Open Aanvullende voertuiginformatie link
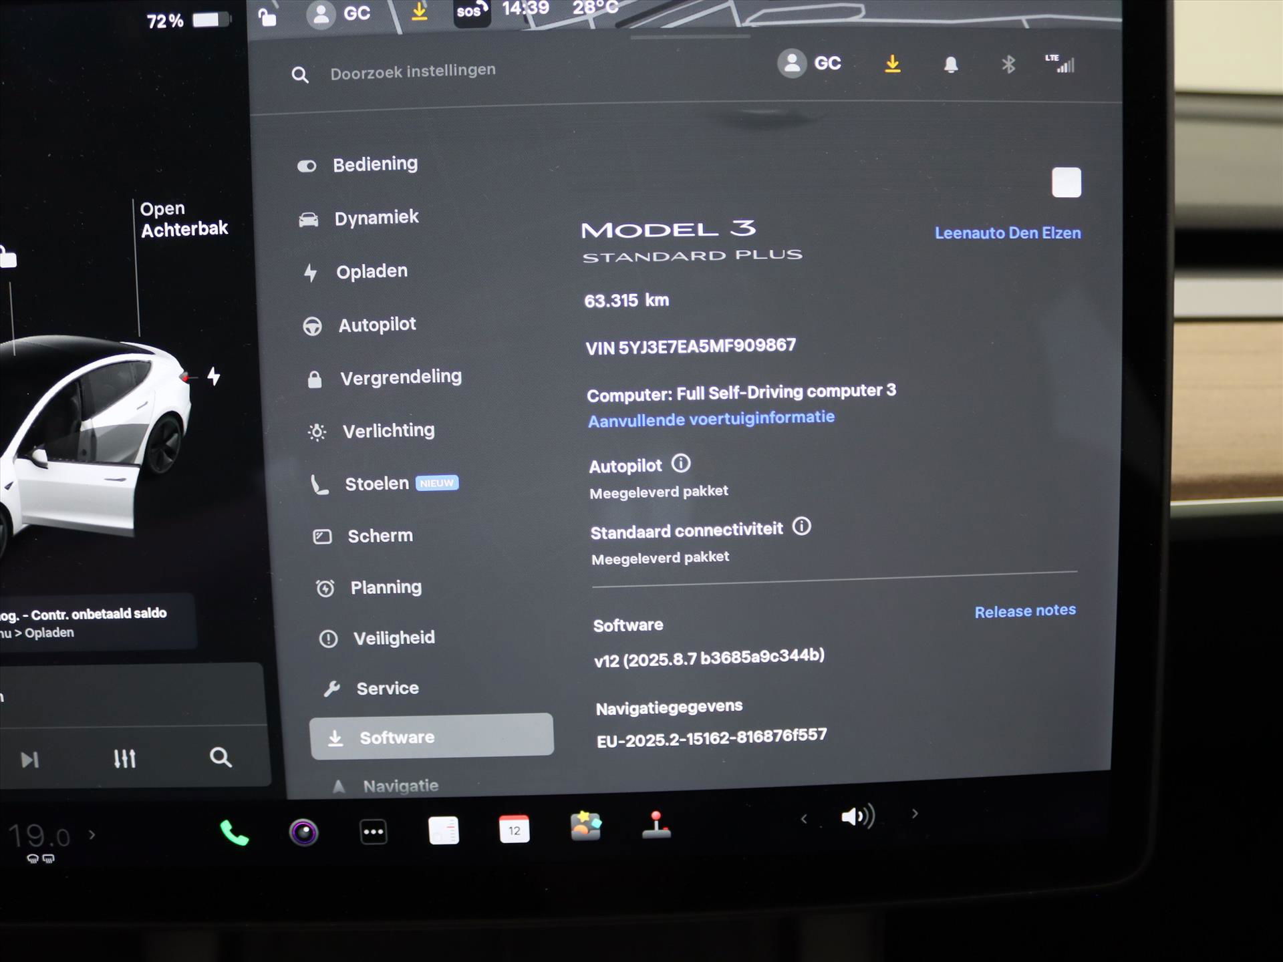 (711, 419)
